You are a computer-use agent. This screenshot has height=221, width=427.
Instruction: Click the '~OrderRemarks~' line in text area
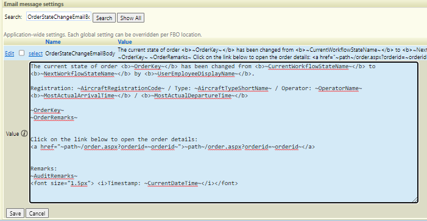(54, 118)
